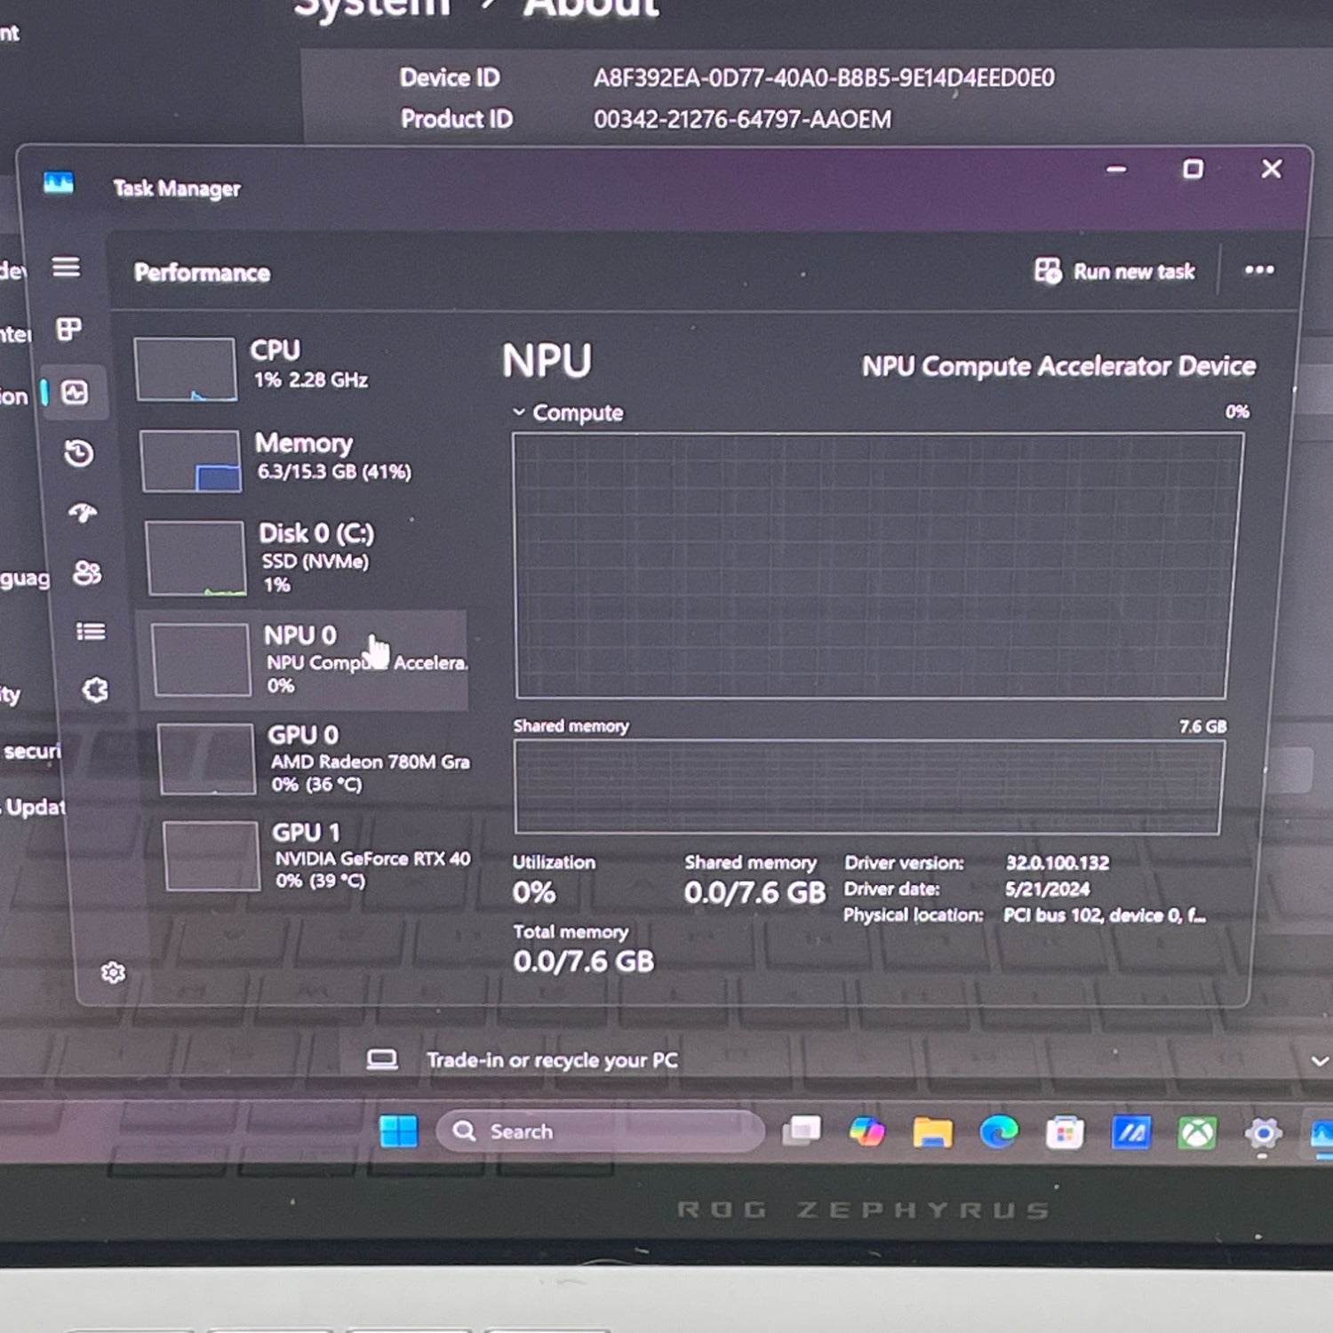Screen dimensions: 1333x1333
Task: Open Startup apps sidebar icon
Action: (x=83, y=513)
